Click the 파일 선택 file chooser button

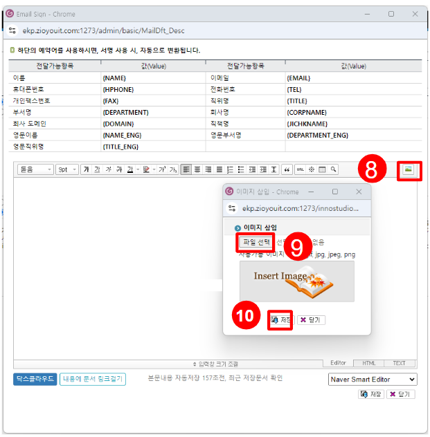256,242
